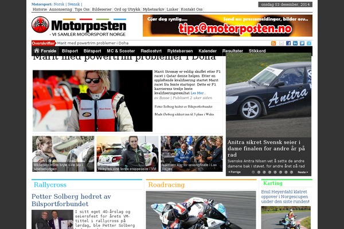344x229 pixels.
Task: Open the Resultater menu item
Action: coord(233,51)
